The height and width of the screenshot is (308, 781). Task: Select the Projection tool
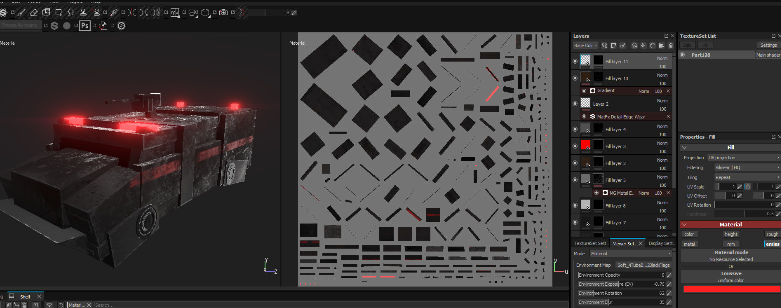pyautogui.click(x=46, y=12)
